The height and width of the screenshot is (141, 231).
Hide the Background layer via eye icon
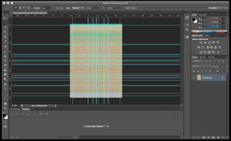coord(194,78)
